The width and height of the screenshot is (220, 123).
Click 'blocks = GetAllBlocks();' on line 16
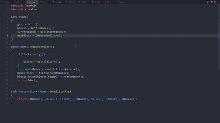click(x=42, y=61)
